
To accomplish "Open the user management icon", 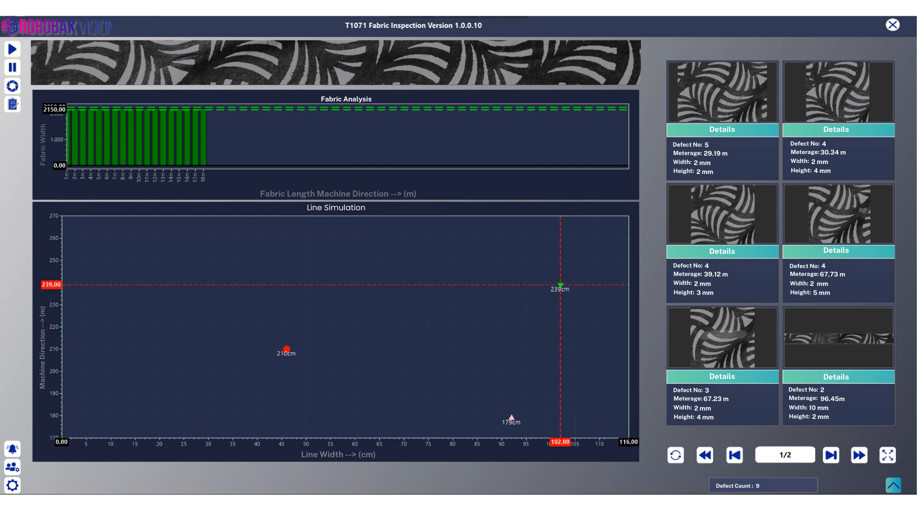I will (x=13, y=467).
